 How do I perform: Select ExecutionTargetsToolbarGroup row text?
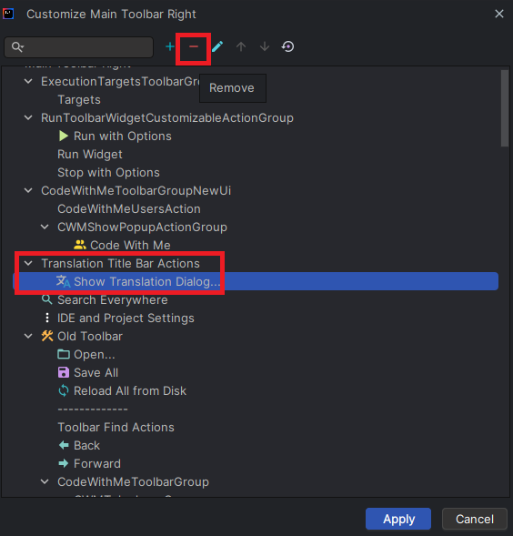[120, 81]
